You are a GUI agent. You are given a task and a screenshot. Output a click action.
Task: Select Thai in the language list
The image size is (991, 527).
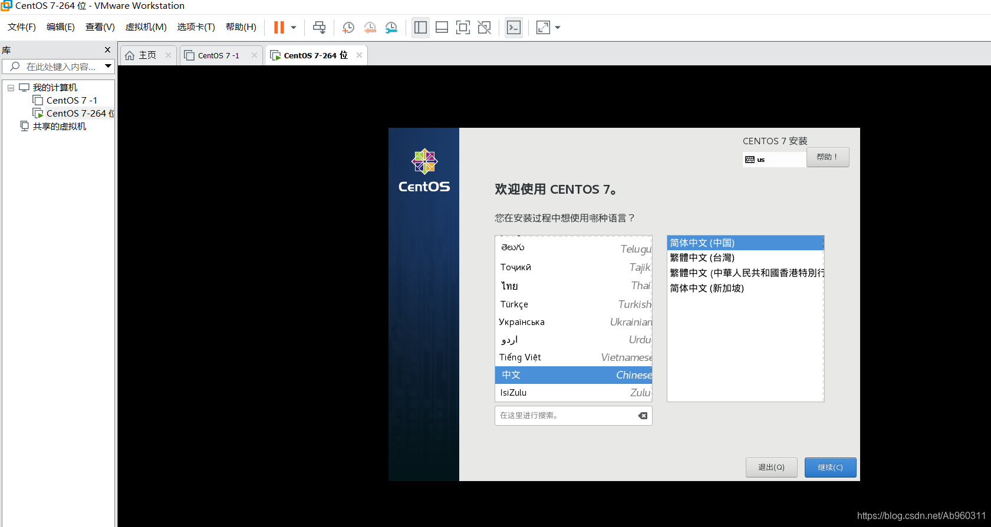point(574,286)
